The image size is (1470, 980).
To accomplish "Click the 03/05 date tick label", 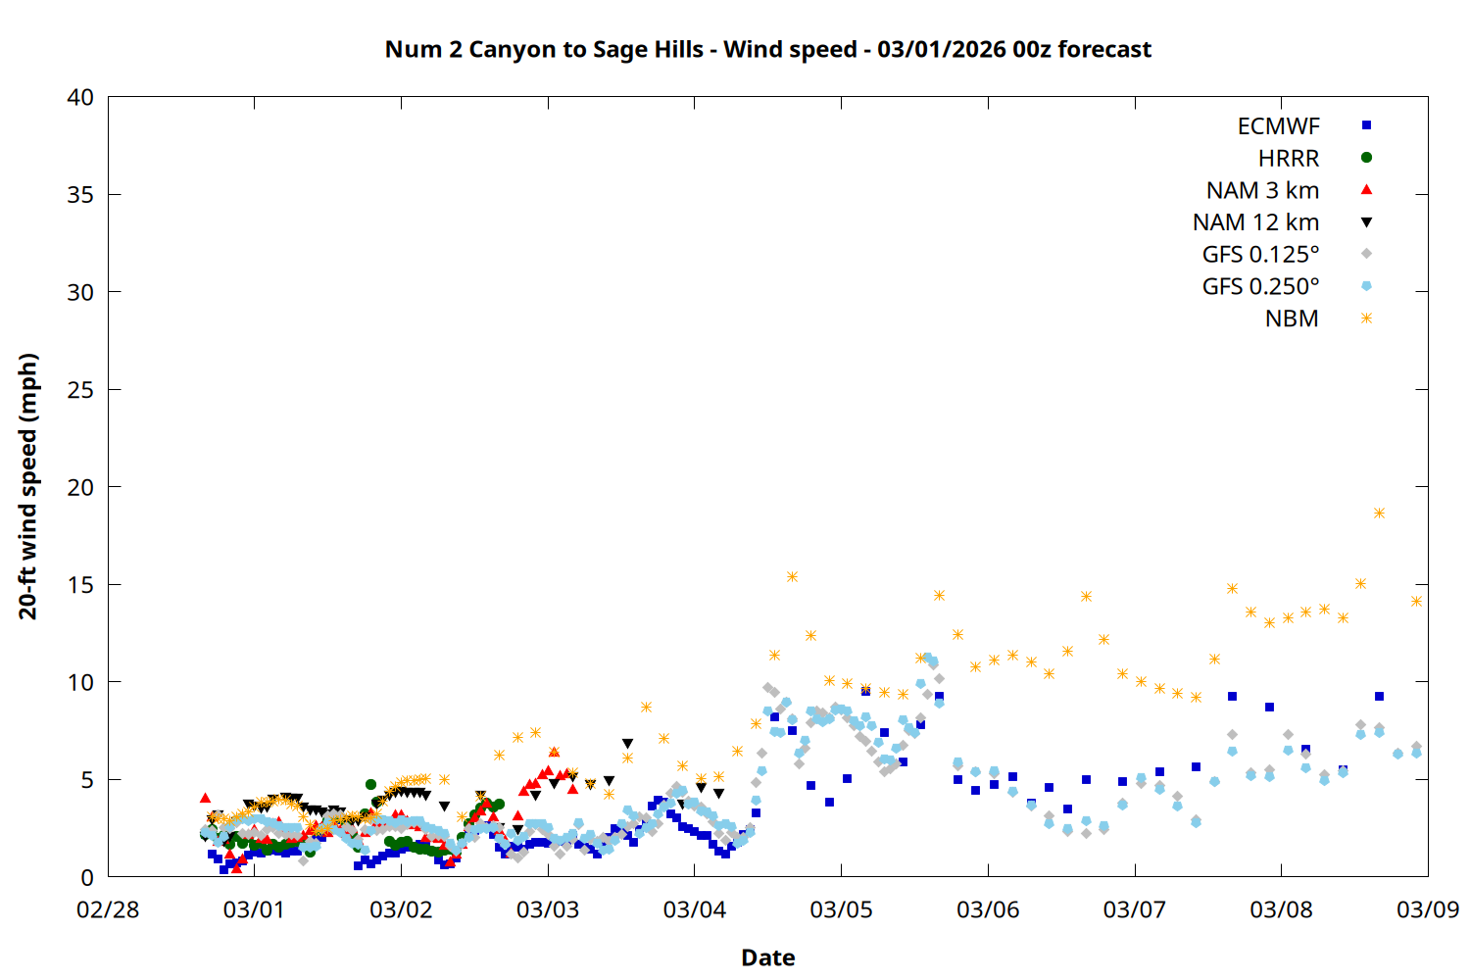I will 841,909.
